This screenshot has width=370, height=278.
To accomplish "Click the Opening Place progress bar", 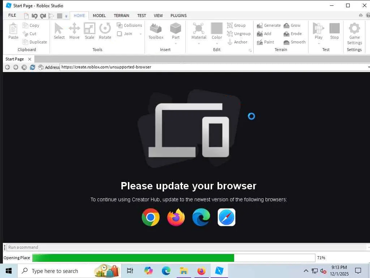I will pos(174,258).
